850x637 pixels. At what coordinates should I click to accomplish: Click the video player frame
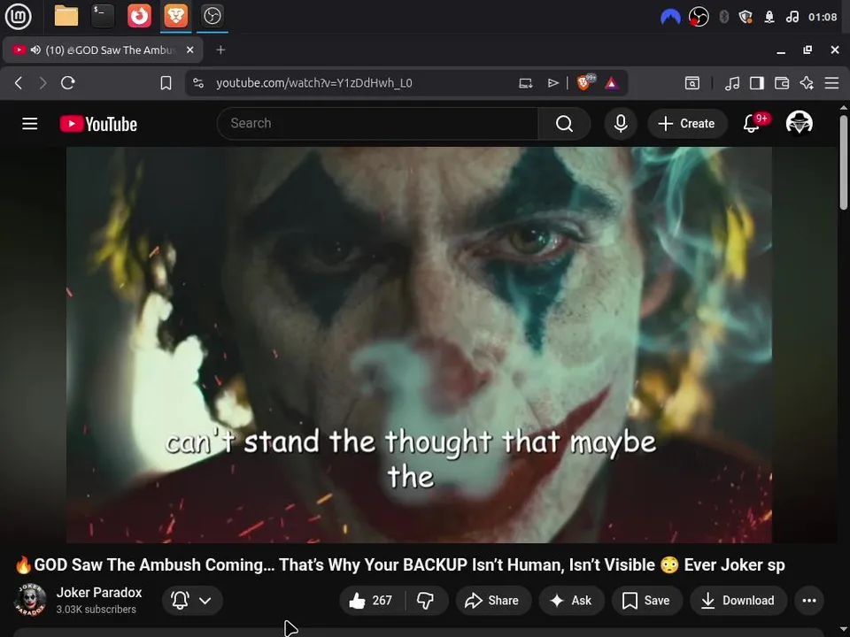[x=419, y=344]
